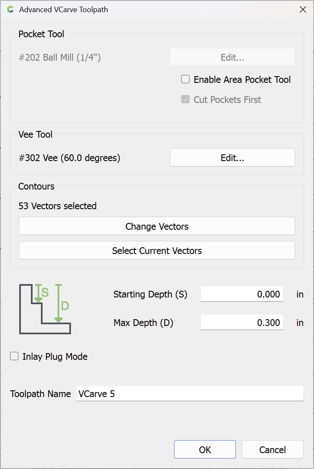Image resolution: width=314 pixels, height=469 pixels.
Task: Click the Carbide Create logo in title bar
Action: pos(10,10)
